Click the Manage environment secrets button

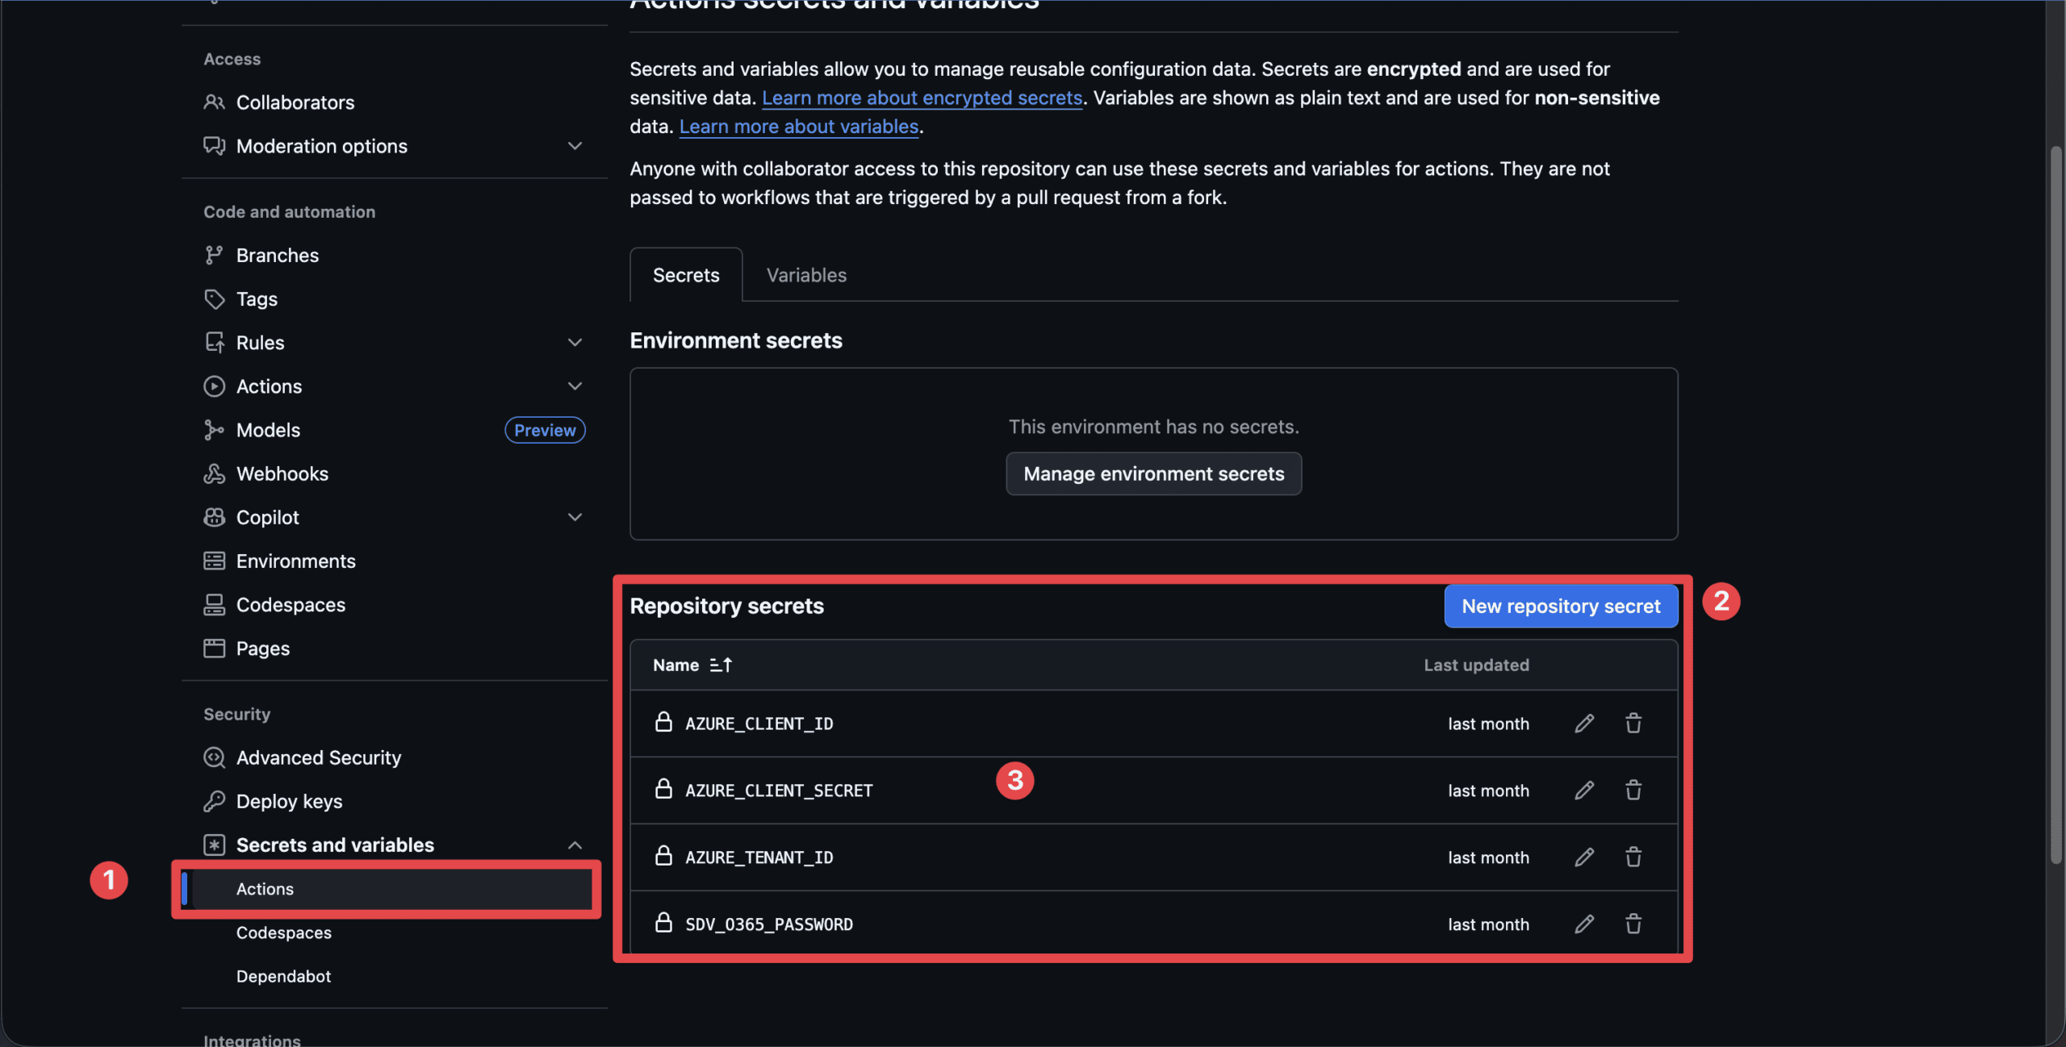point(1153,473)
